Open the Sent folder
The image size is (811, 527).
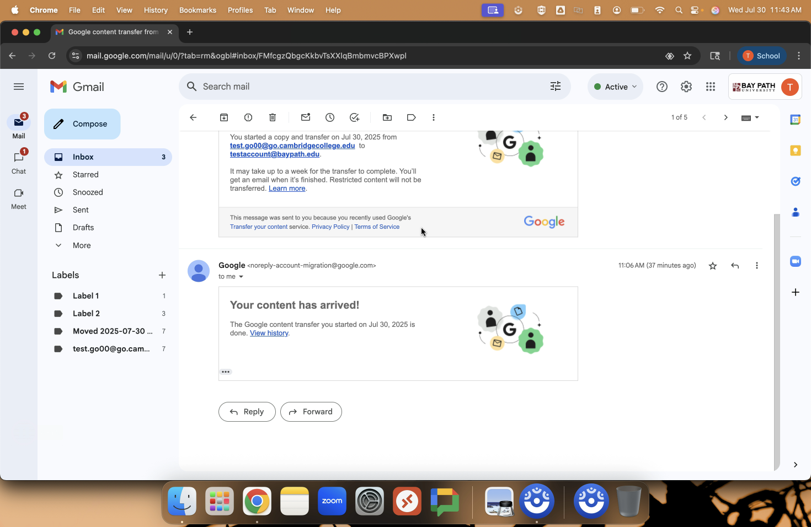coord(81,210)
